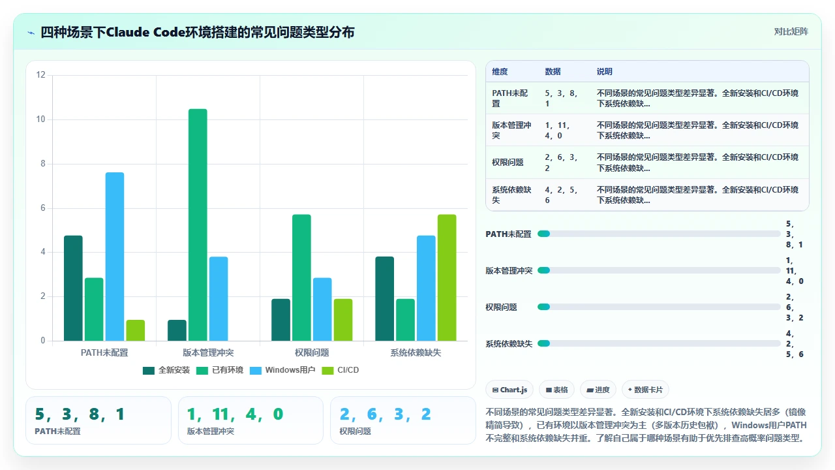Toggle the 全新安装 legend swatch
Viewport: 835px width, 470px height.
149,370
